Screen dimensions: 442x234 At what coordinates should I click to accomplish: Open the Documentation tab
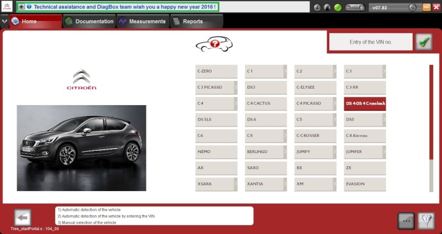click(x=90, y=21)
